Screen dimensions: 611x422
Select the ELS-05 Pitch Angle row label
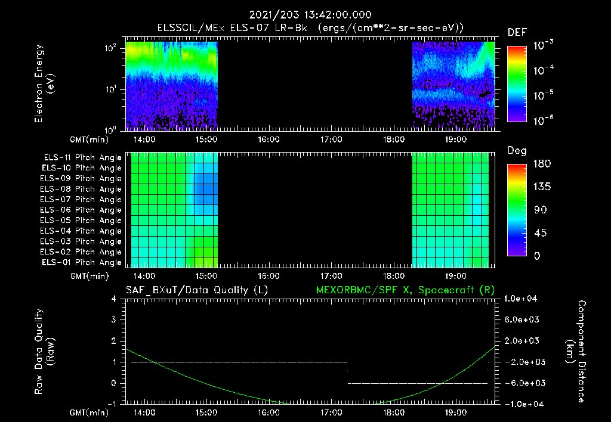click(81, 221)
